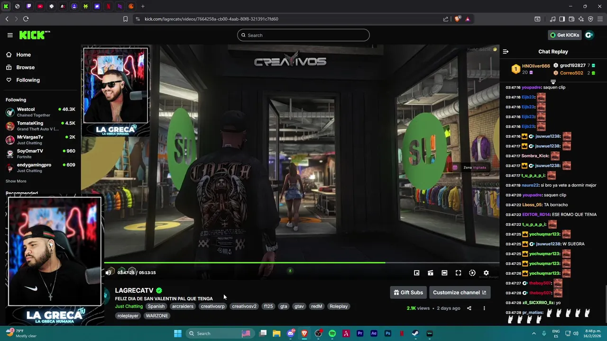Select the arcraiders tag
This screenshot has height=341, width=607.
click(183, 306)
